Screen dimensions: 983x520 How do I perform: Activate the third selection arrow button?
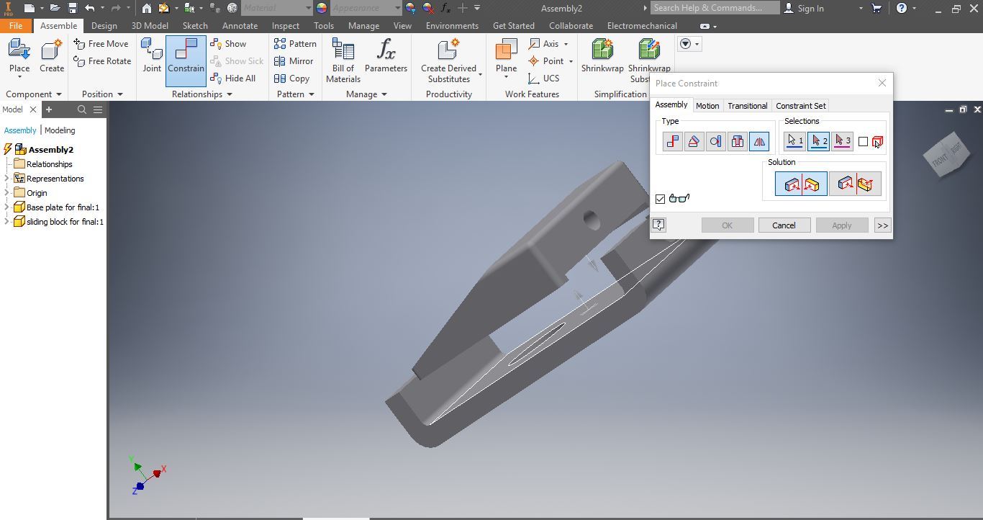coord(842,141)
